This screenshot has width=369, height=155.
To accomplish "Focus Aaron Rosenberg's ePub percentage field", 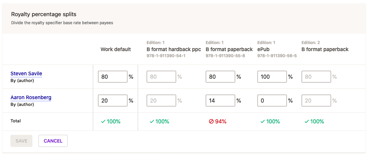I will (x=272, y=101).
